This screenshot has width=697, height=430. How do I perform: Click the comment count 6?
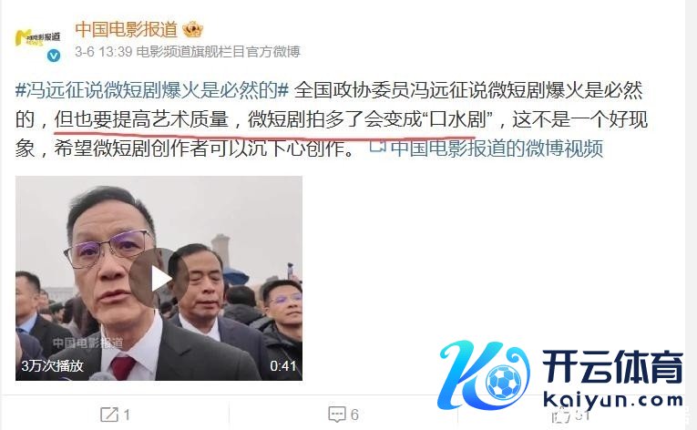point(354,415)
